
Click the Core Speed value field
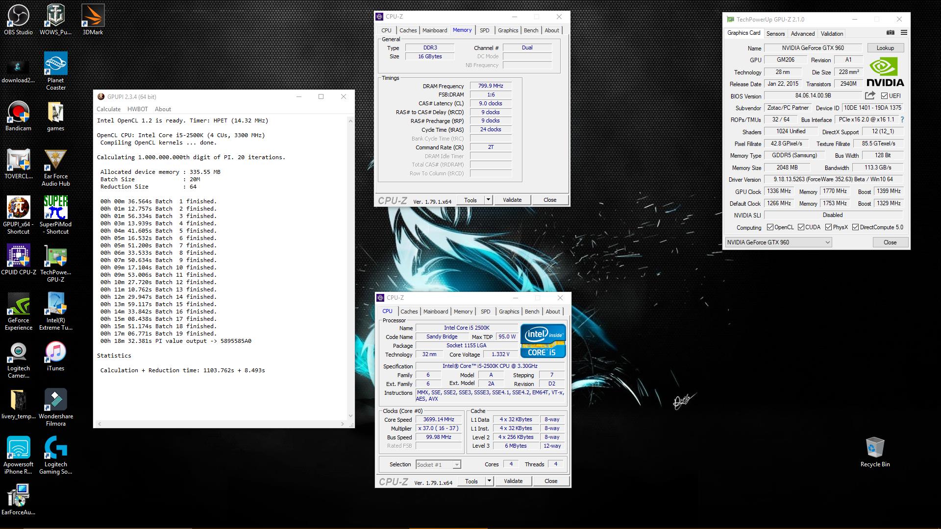[439, 419]
